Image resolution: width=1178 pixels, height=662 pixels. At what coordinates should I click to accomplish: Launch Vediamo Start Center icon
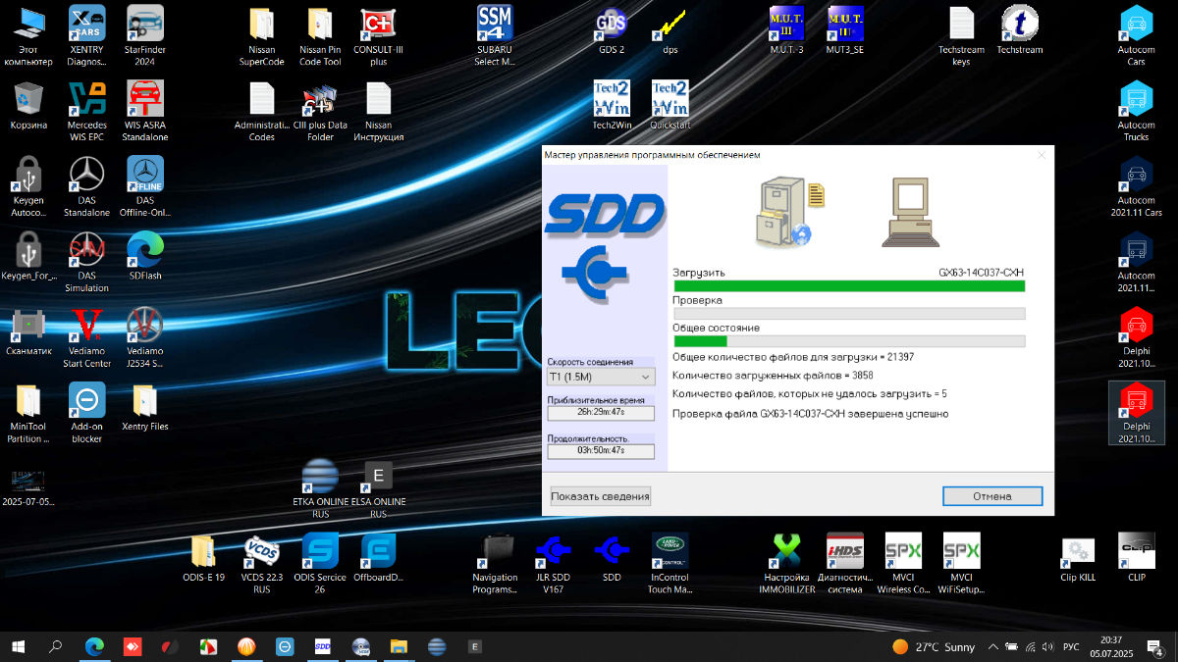(x=87, y=336)
